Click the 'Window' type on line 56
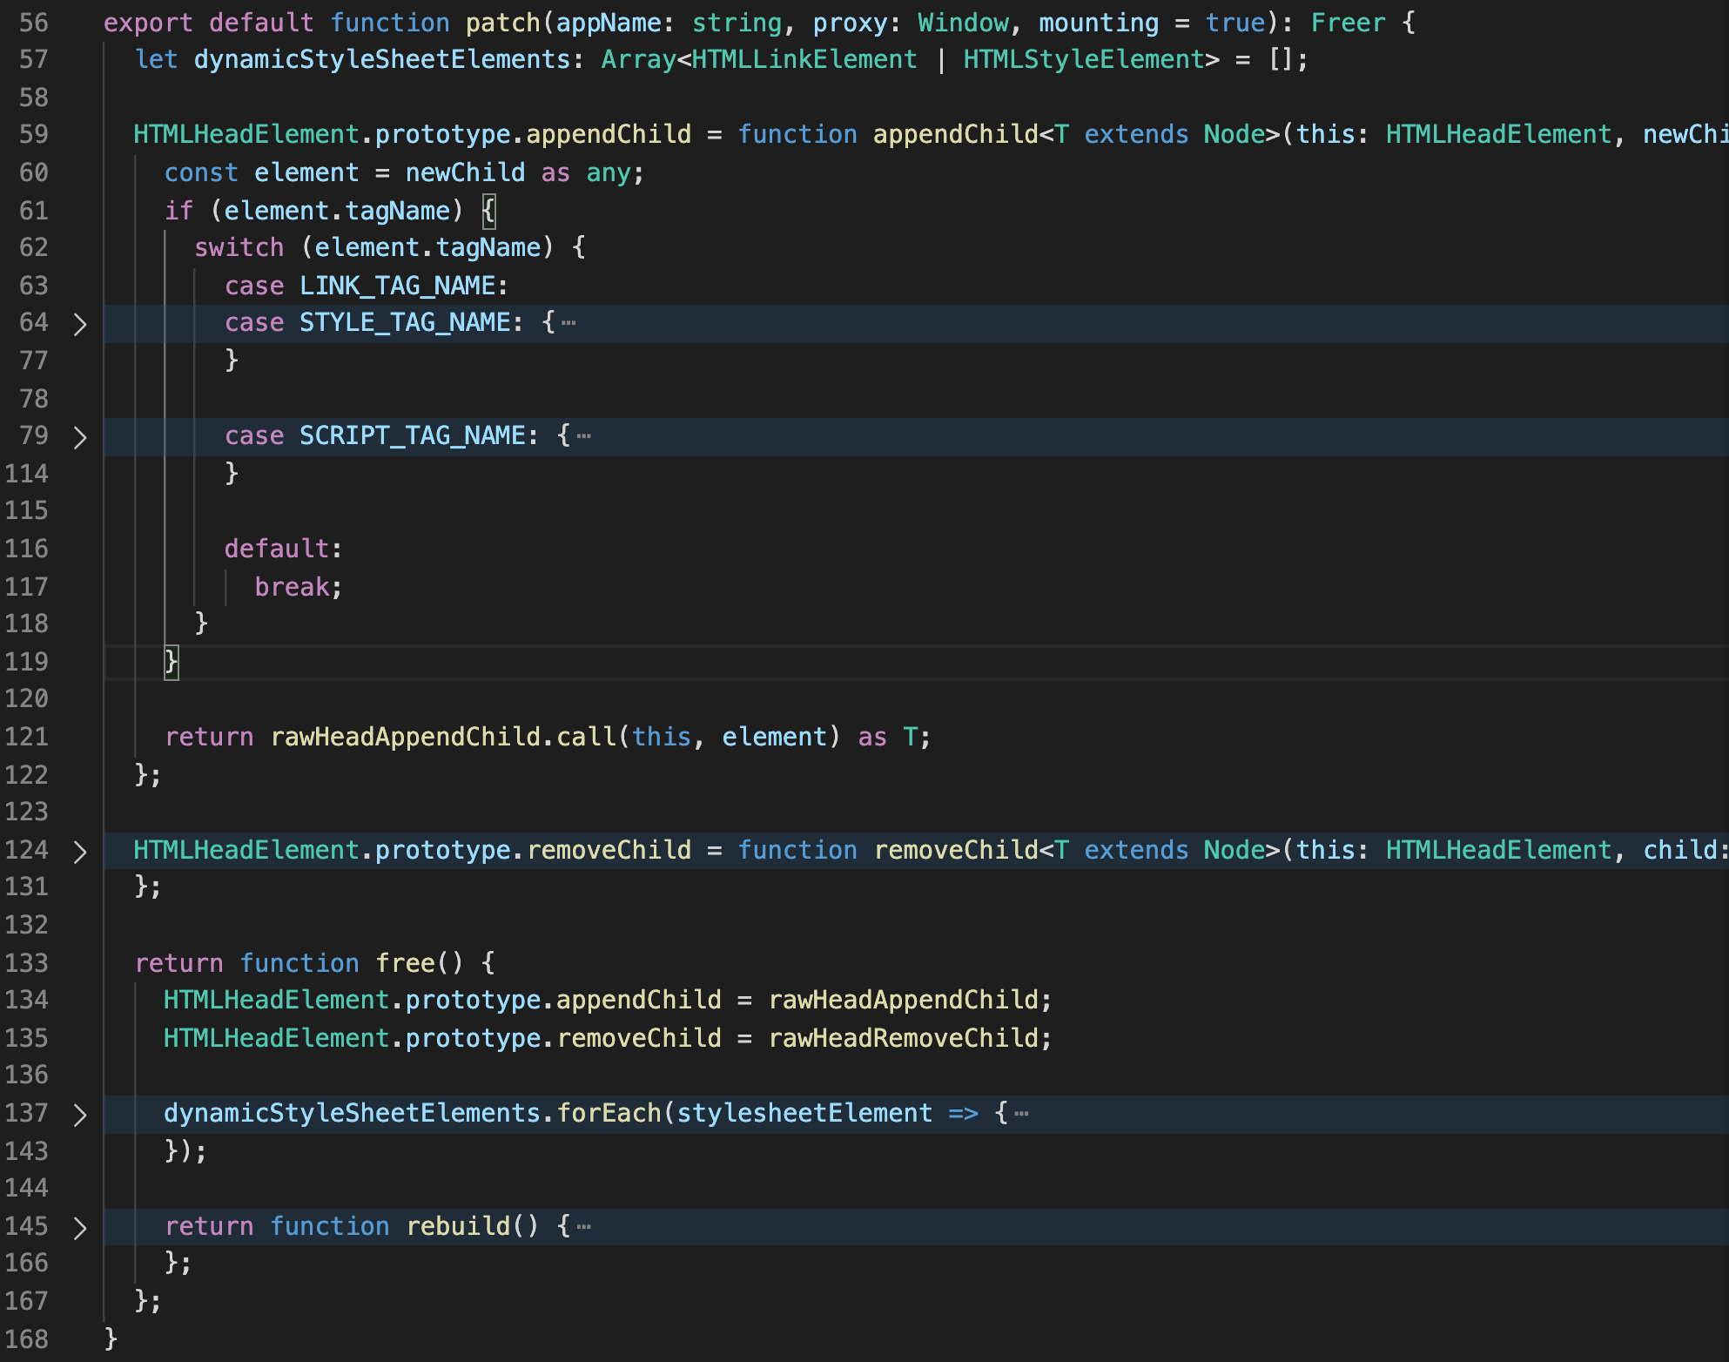1729x1362 pixels. tap(964, 23)
